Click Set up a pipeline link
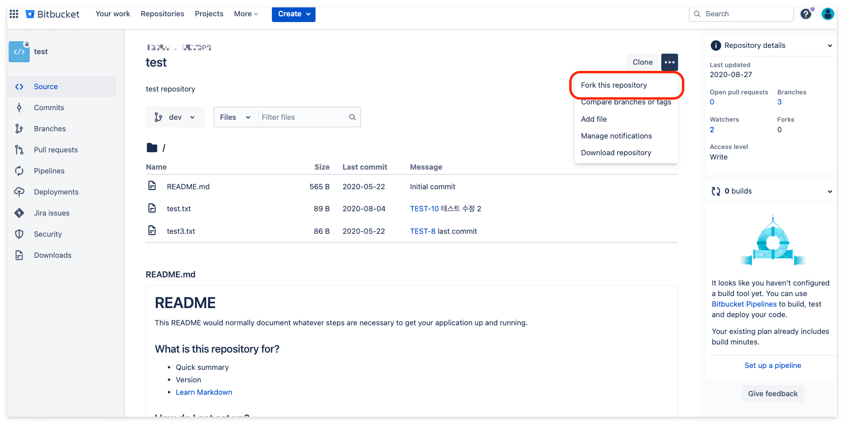This screenshot has width=844, height=424. click(x=773, y=366)
